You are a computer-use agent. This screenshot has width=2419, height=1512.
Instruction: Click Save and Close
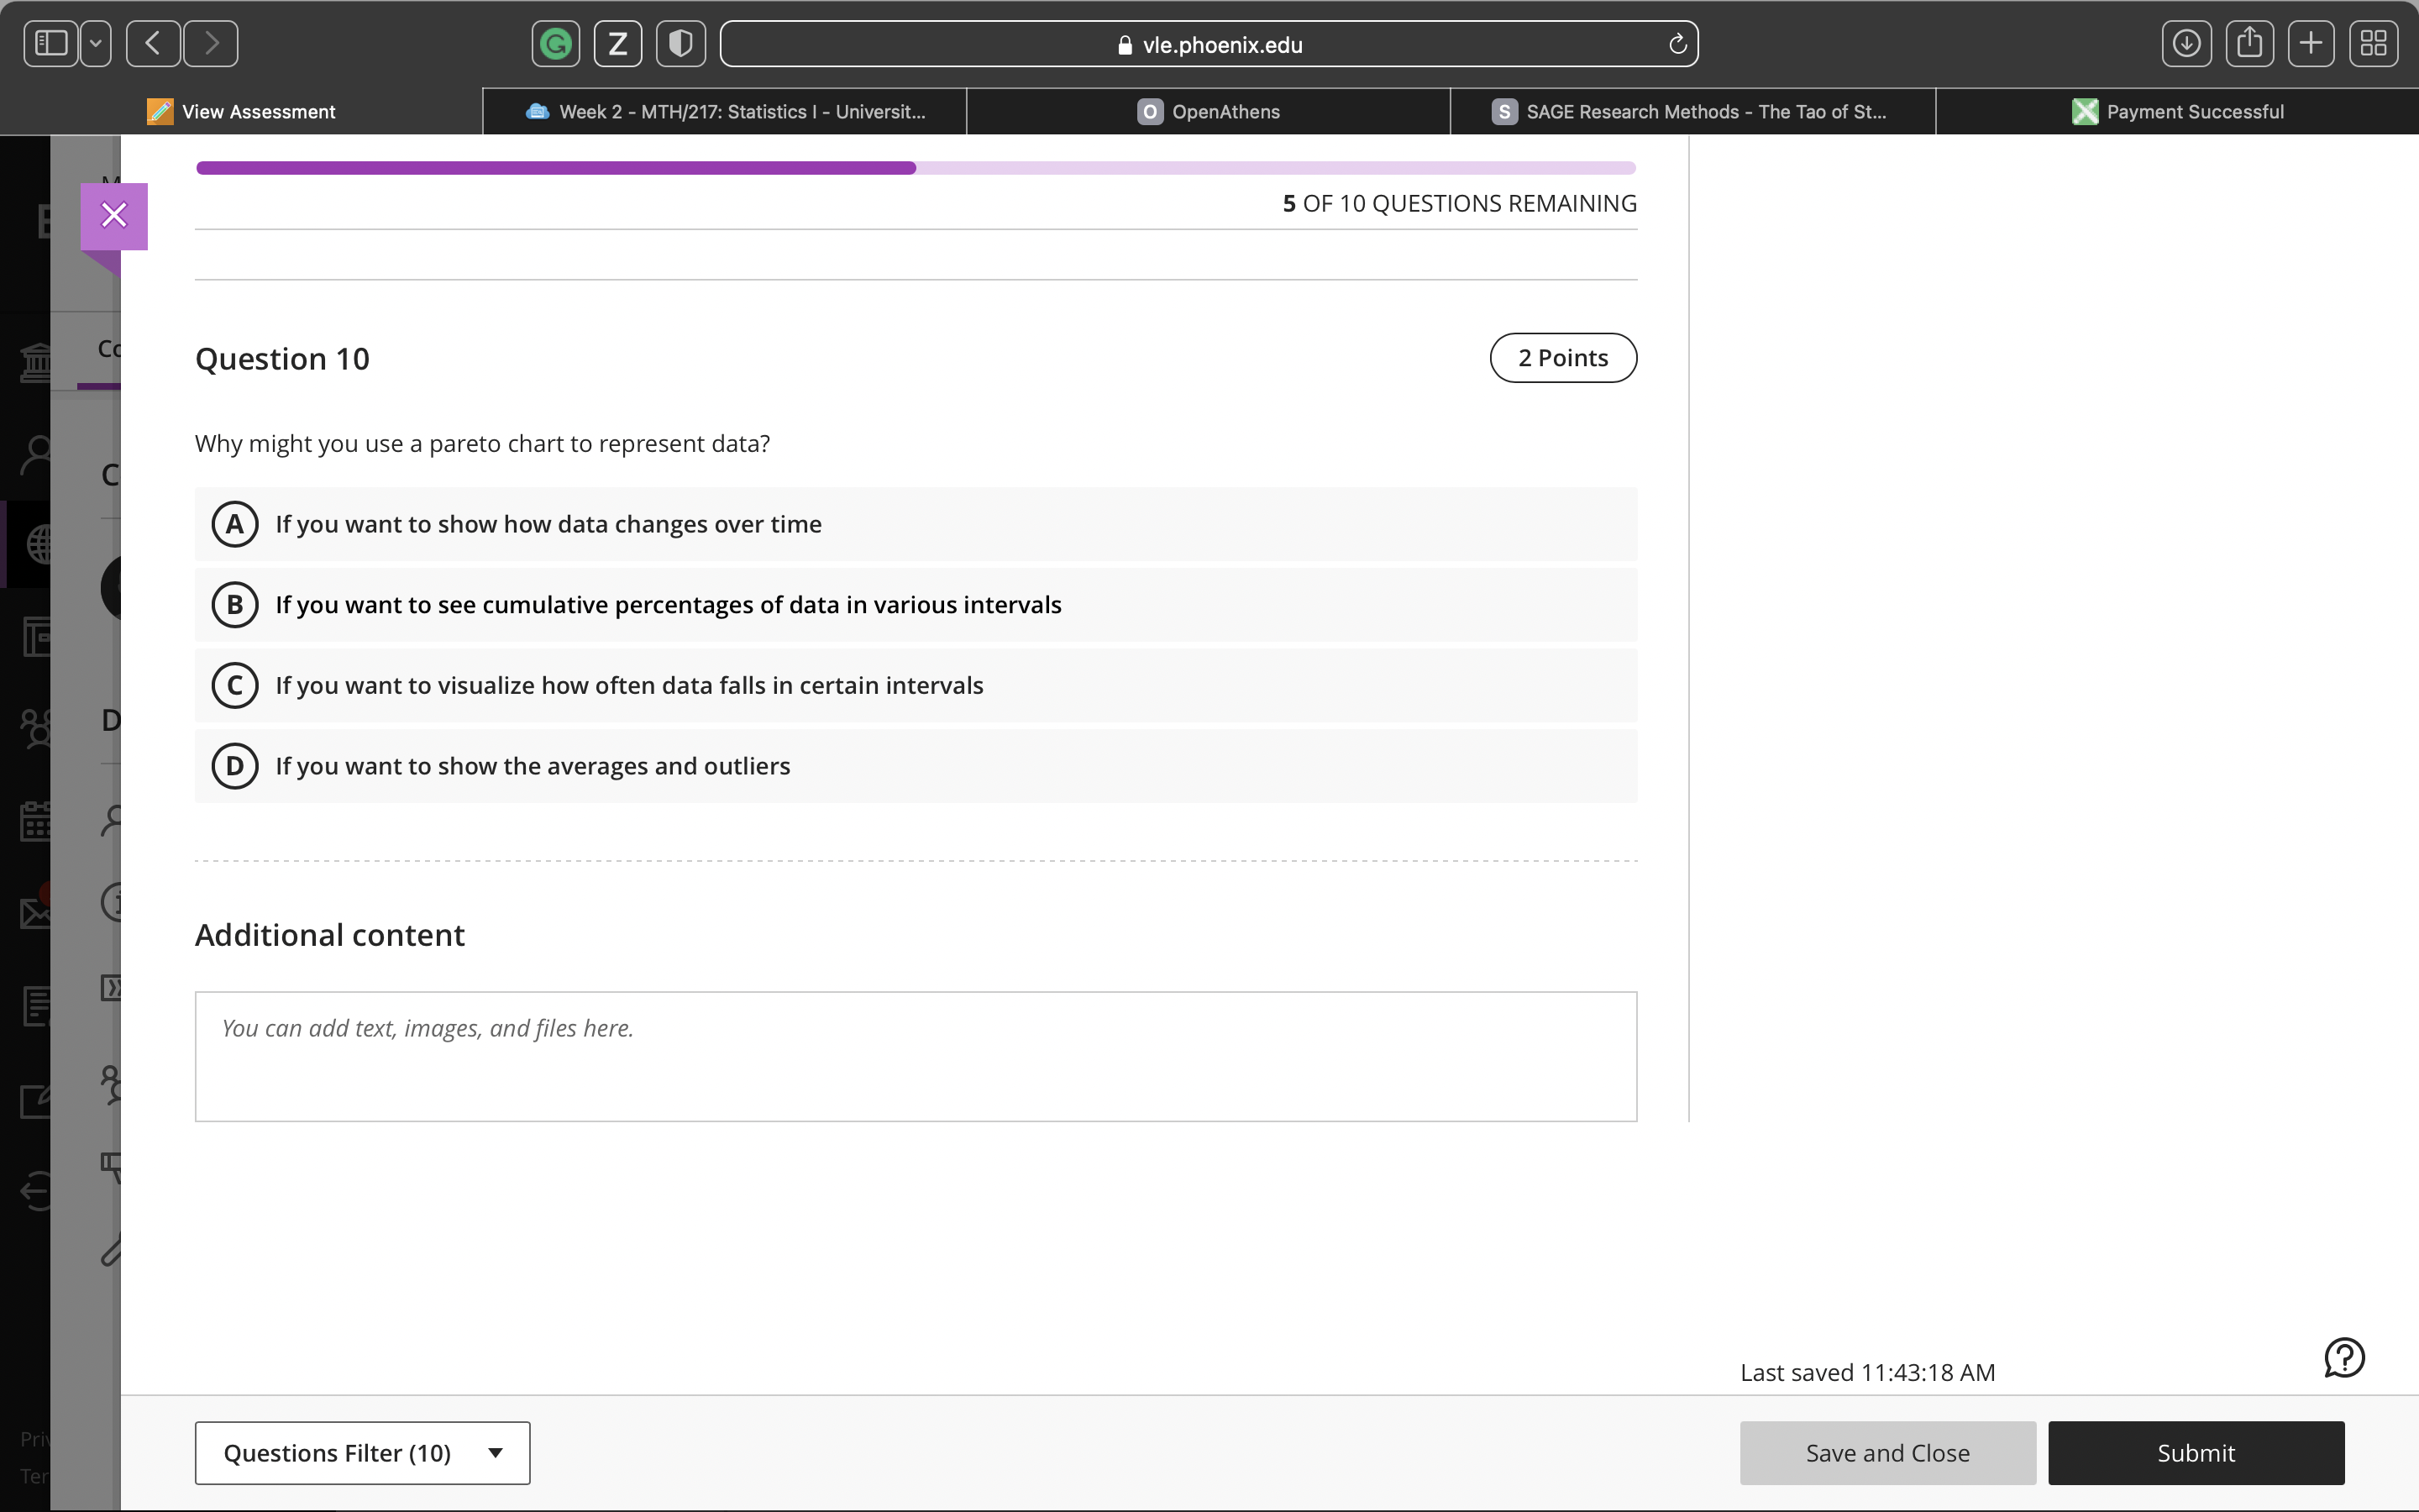(x=1886, y=1452)
